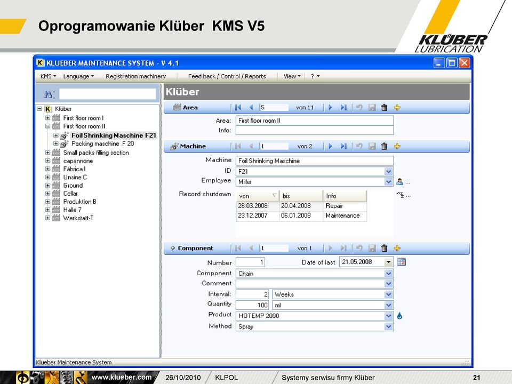Open the Method Spray dropdown

(x=388, y=326)
